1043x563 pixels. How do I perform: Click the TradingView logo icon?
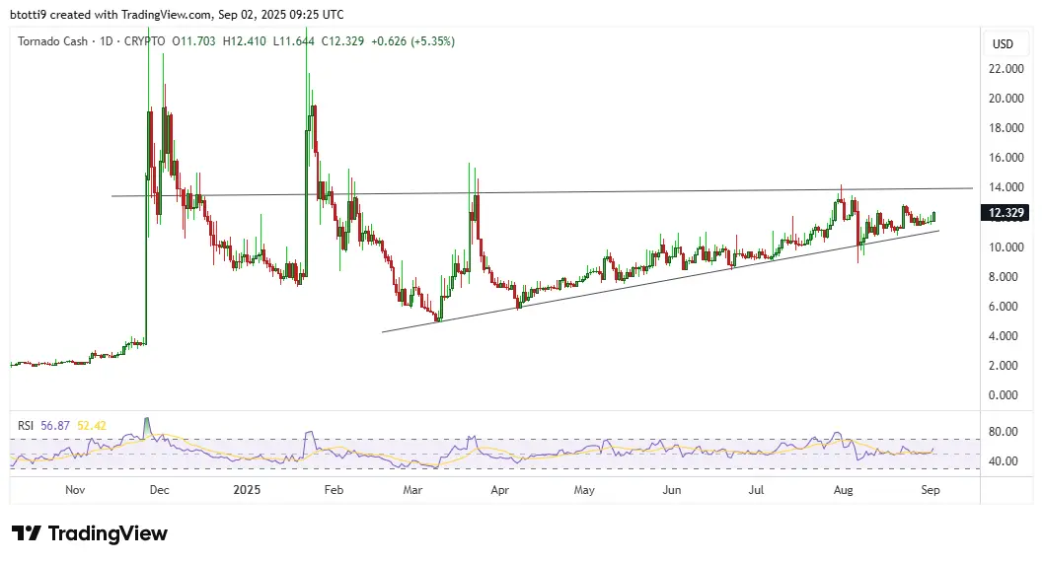(x=27, y=533)
